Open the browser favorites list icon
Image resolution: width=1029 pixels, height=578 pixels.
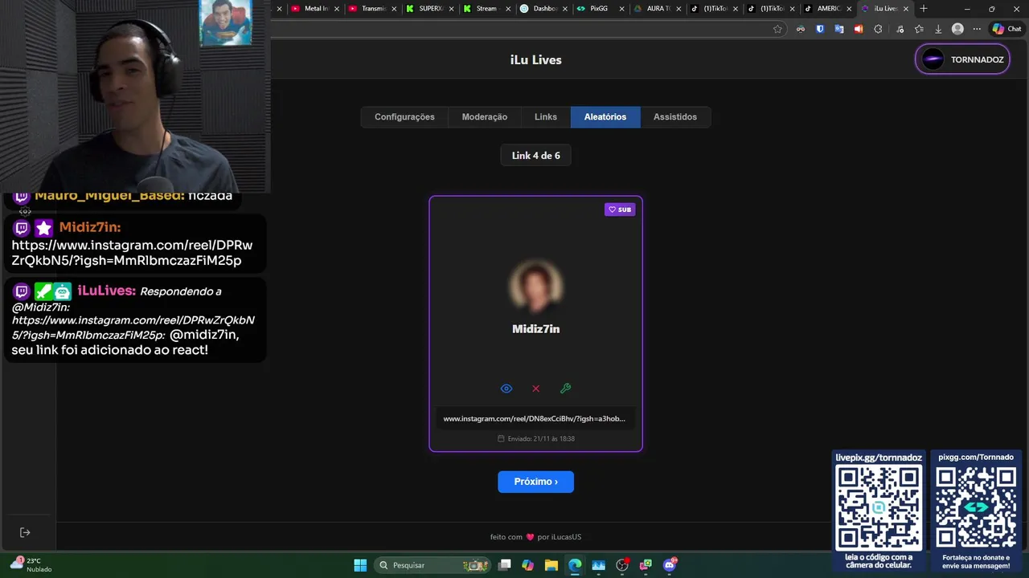(919, 29)
